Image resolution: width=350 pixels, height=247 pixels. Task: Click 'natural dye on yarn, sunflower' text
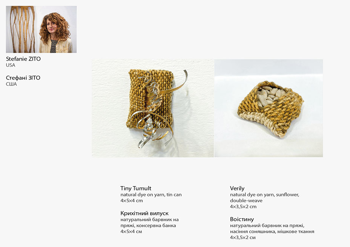coord(265,195)
